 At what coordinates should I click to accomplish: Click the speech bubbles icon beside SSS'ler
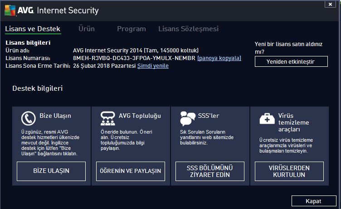point(187,118)
